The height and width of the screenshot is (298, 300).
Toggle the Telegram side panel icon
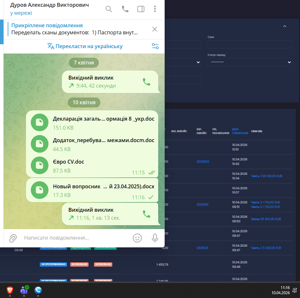click(141, 9)
